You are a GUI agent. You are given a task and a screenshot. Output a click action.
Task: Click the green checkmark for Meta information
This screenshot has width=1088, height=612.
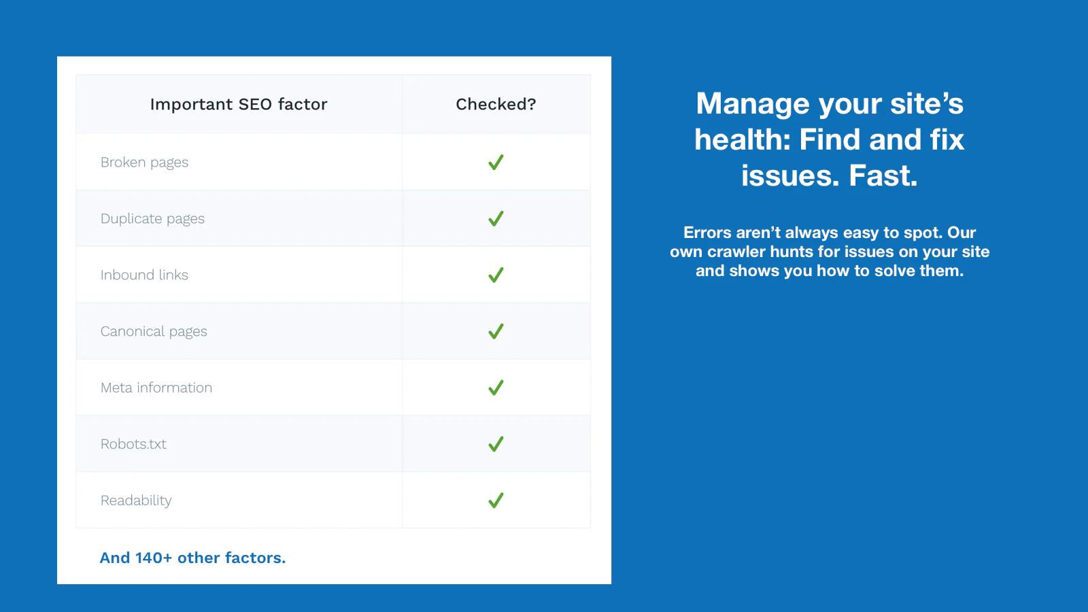pos(496,388)
